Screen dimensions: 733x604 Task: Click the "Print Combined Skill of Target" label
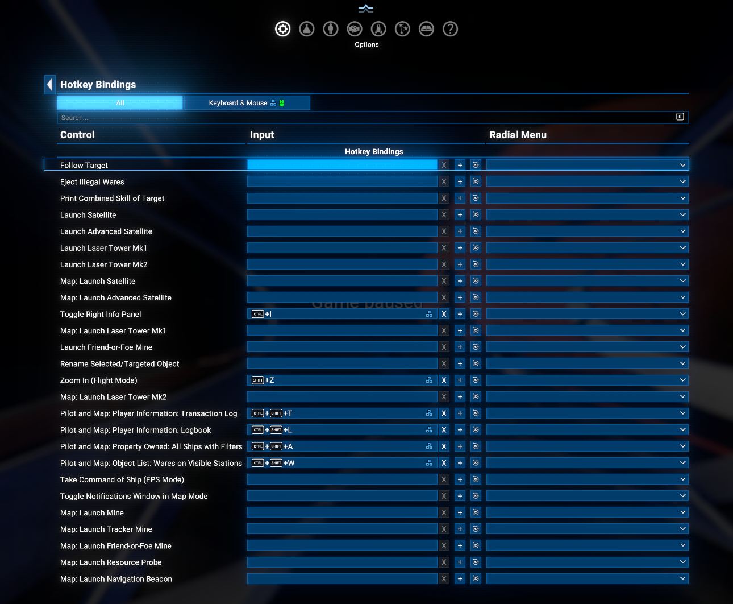tap(112, 198)
